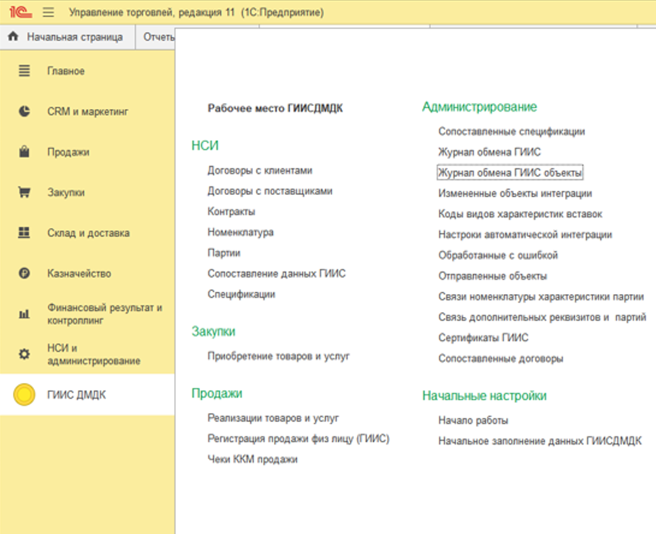Click the home icon on Начальная страница tab
Viewport: 656px width, 534px height.
tap(13, 37)
